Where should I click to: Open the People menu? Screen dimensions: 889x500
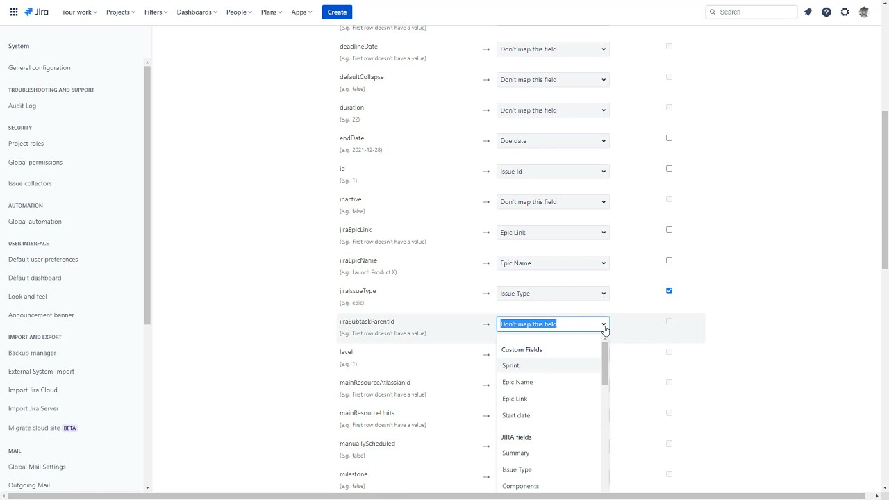point(239,12)
